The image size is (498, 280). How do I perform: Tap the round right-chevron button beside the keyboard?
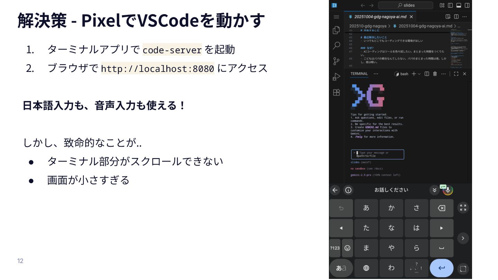[463, 238]
